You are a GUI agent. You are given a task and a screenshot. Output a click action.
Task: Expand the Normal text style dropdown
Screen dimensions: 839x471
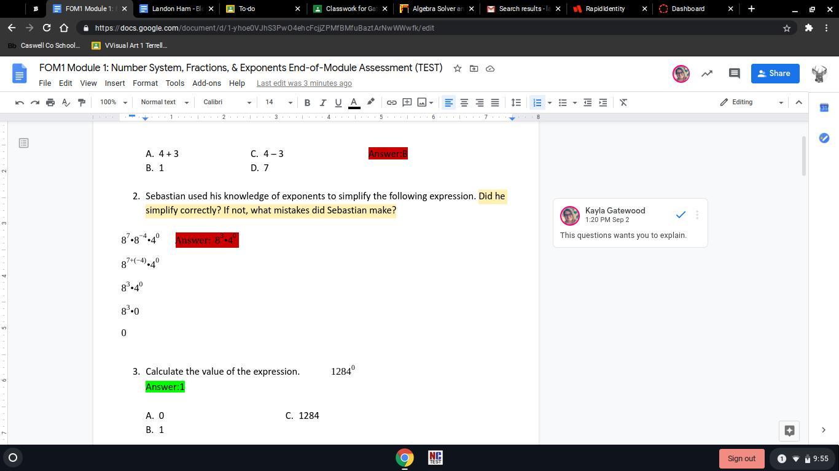(164, 102)
